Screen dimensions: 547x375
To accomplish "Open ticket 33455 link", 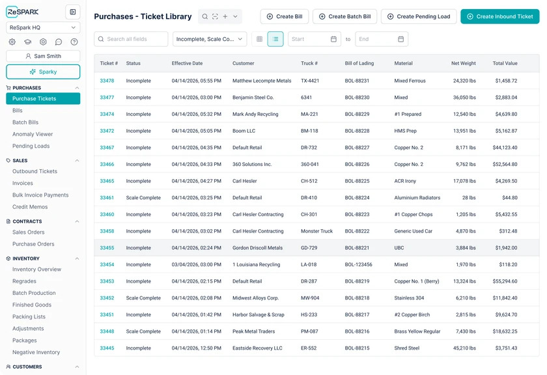I will (107, 248).
